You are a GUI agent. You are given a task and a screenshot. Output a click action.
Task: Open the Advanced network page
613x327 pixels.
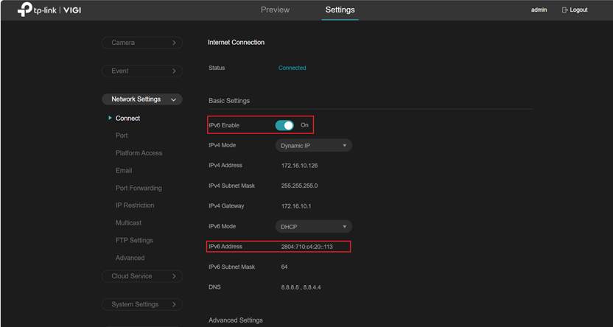[x=130, y=258]
